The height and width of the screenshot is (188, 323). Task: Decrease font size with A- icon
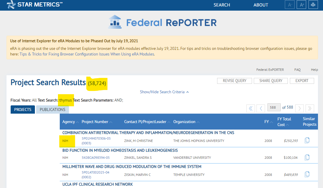[x=289, y=4]
